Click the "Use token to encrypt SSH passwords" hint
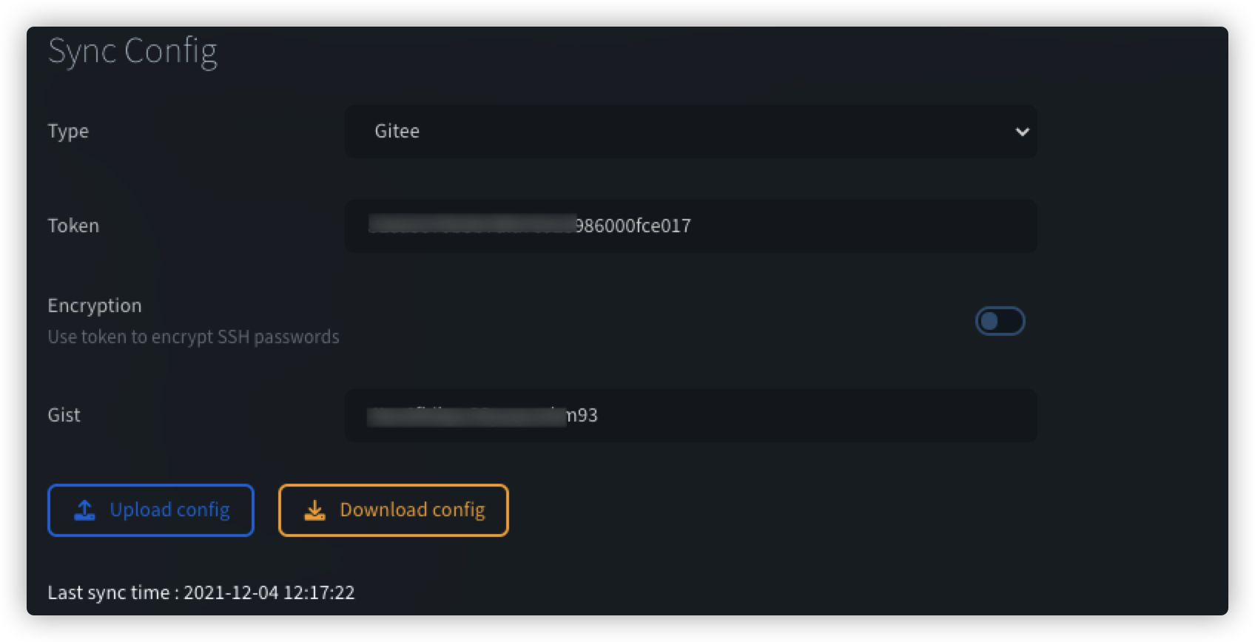 (193, 337)
